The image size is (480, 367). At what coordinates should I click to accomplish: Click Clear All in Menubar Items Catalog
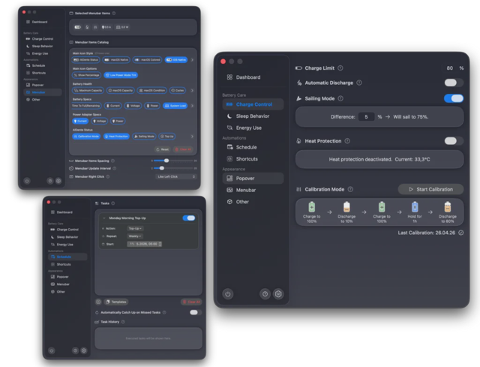[x=183, y=149]
